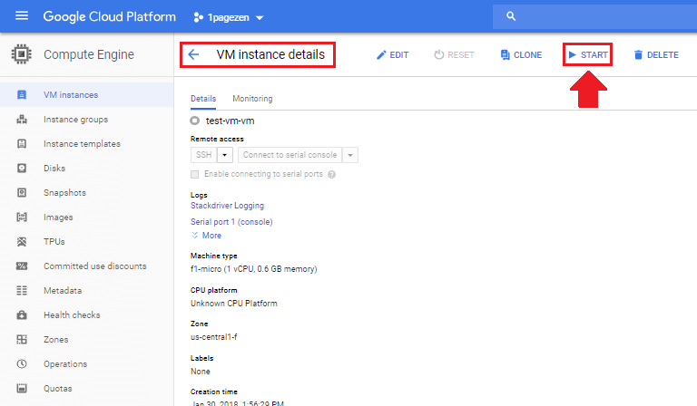Open the serial console dropdown arrow

click(x=350, y=155)
